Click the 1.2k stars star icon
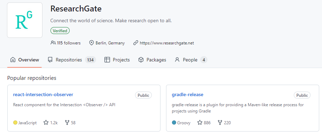This screenshot has height=135, width=322. (x=46, y=123)
